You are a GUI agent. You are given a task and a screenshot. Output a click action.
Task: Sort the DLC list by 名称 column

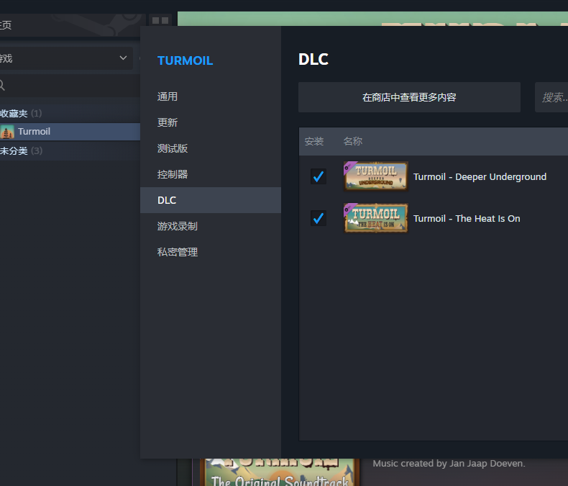click(x=353, y=141)
